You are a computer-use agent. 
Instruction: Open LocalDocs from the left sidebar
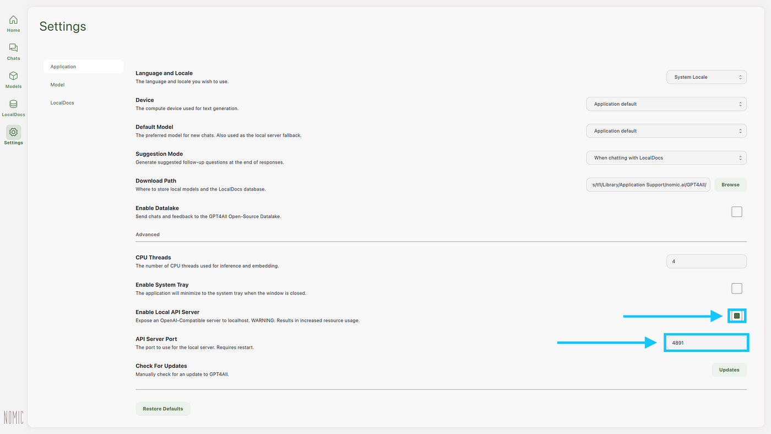(x=13, y=108)
